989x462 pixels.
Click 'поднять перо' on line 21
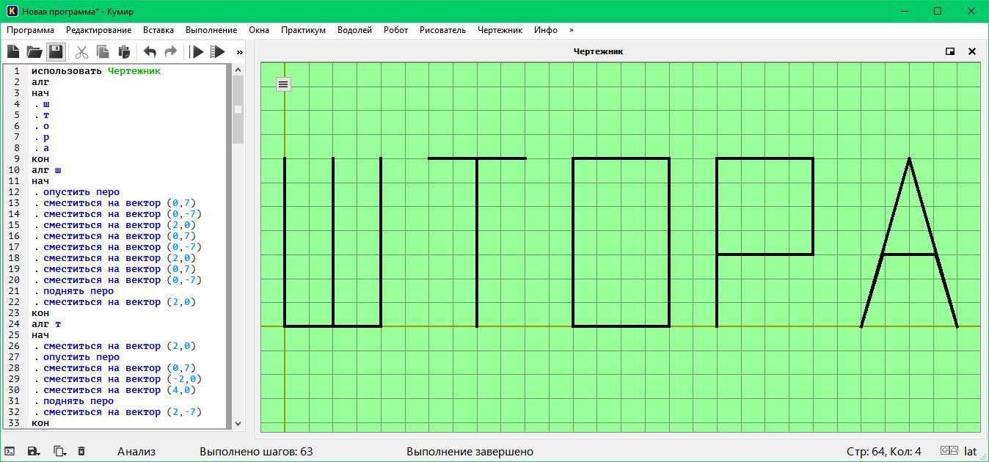click(x=78, y=291)
